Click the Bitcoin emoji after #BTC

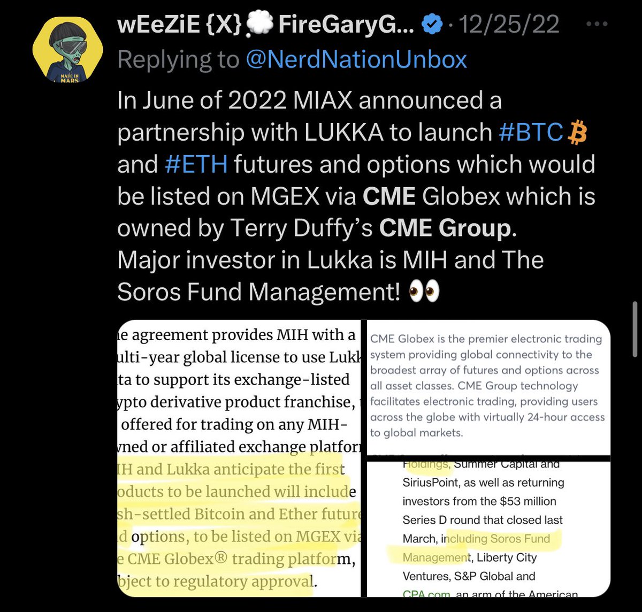[x=577, y=132]
